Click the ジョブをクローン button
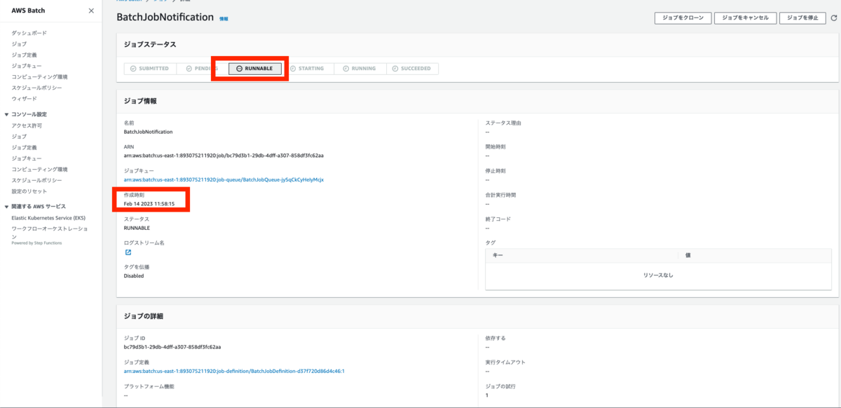 (x=683, y=18)
